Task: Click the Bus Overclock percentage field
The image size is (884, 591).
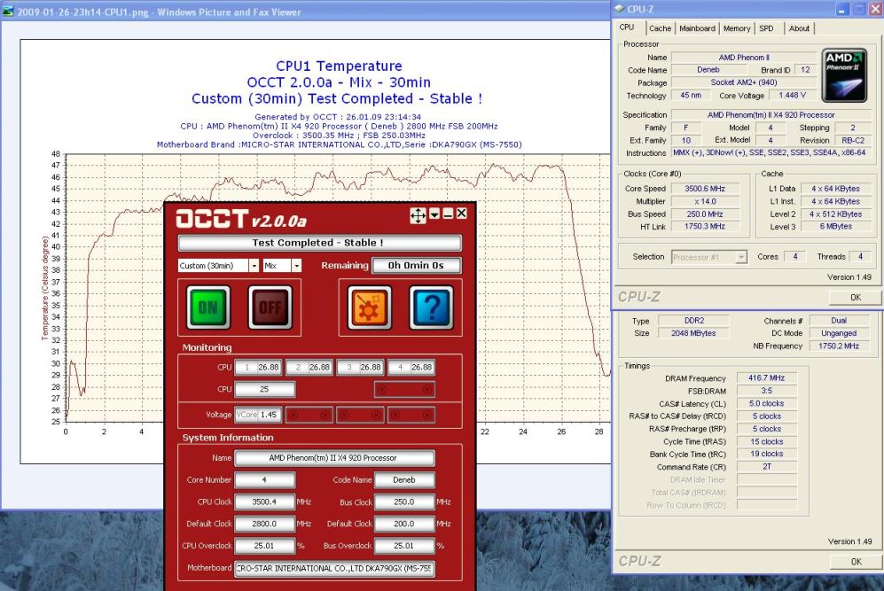Action: (x=404, y=546)
